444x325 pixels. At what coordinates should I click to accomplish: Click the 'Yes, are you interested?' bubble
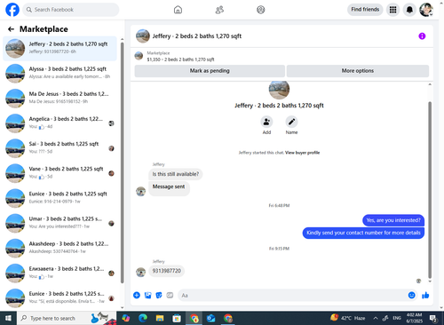tap(393, 220)
